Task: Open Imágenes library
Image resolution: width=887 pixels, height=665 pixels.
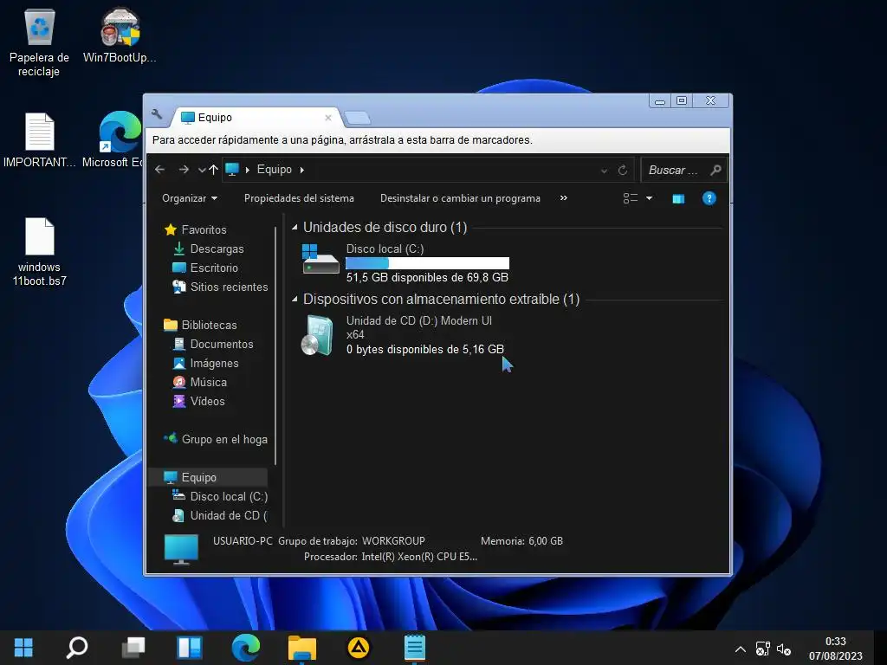Action: coord(206,363)
